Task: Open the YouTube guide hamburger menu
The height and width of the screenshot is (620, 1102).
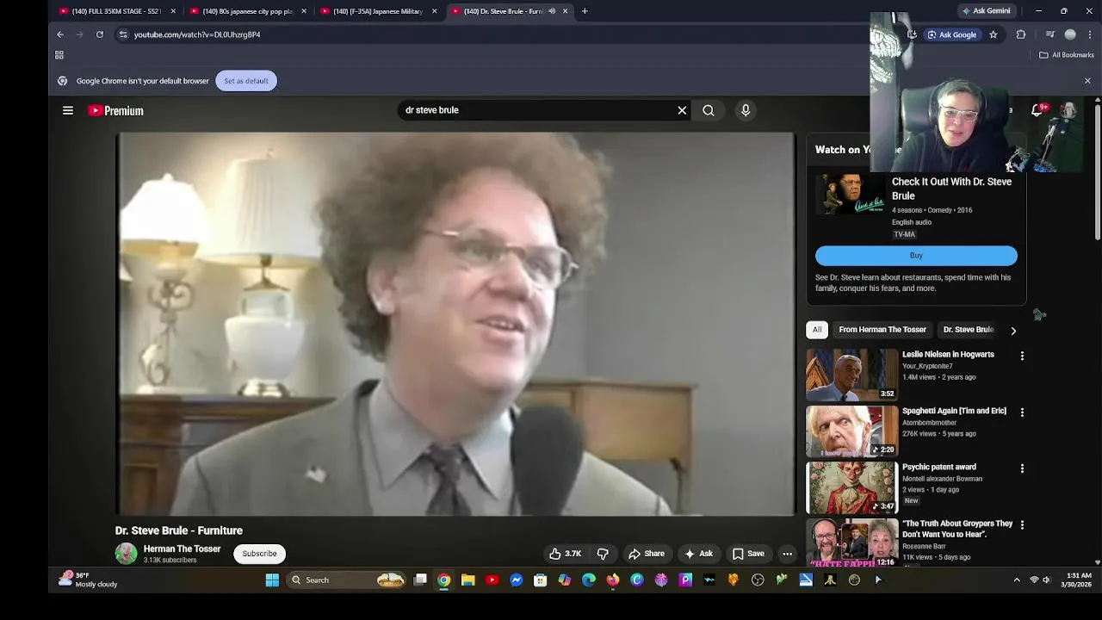Action: tap(68, 110)
